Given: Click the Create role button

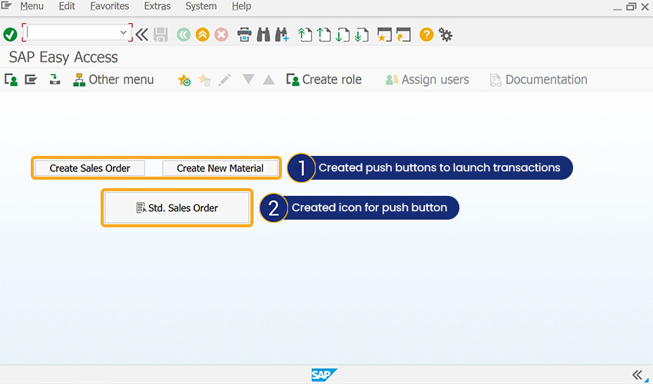Looking at the screenshot, I should 324,80.
